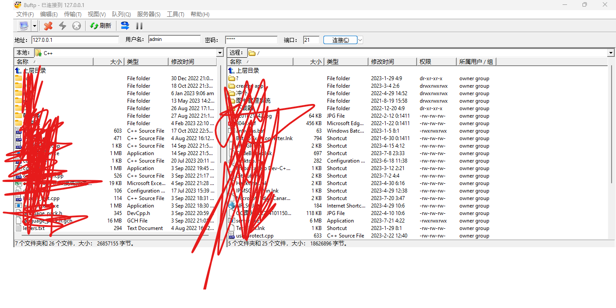Click the red X disconnect icon
Viewport: 616px width, 308px height.
coord(48,26)
